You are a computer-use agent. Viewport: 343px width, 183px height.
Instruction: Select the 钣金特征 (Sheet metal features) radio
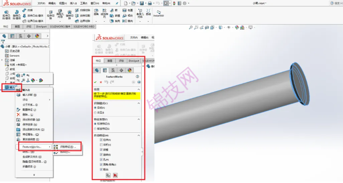point(95,129)
